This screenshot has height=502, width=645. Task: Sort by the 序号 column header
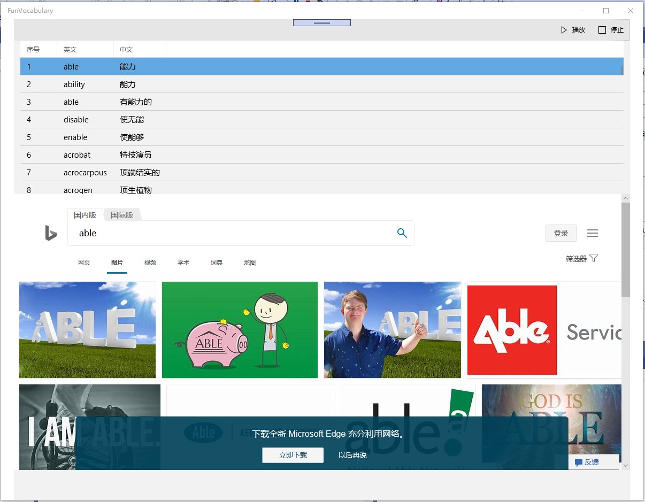click(39, 49)
